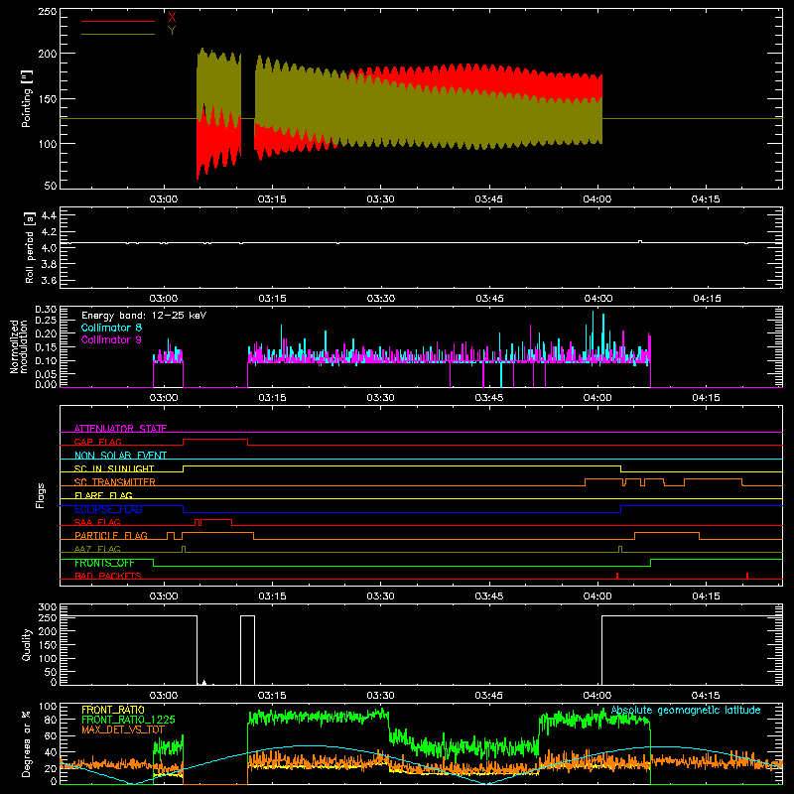The image size is (794, 794).
Task: Click the Normalized modulation axis title
Action: 19,346
